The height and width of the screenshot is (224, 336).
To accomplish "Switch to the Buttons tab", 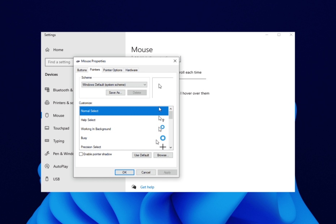I will pos(82,70).
